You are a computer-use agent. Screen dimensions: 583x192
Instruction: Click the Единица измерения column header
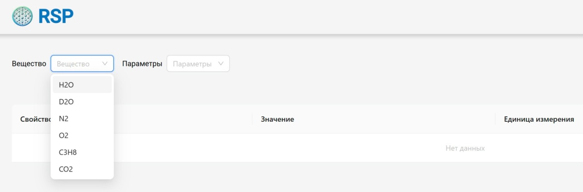(539, 119)
